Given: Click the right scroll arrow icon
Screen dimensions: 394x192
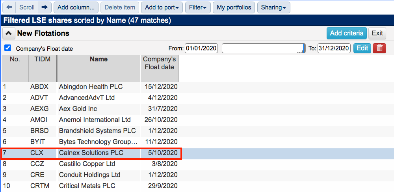Looking at the screenshot, I should 45,7.
